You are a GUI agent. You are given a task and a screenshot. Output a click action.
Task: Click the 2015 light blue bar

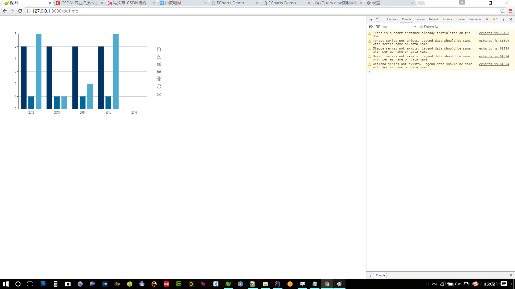(116, 71)
